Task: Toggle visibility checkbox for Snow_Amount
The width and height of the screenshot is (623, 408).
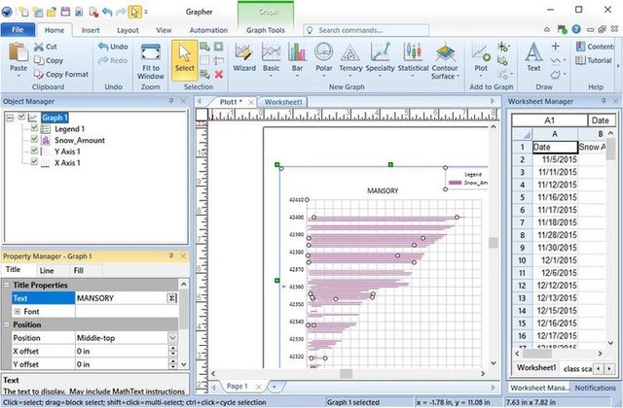Action: pyautogui.click(x=34, y=139)
